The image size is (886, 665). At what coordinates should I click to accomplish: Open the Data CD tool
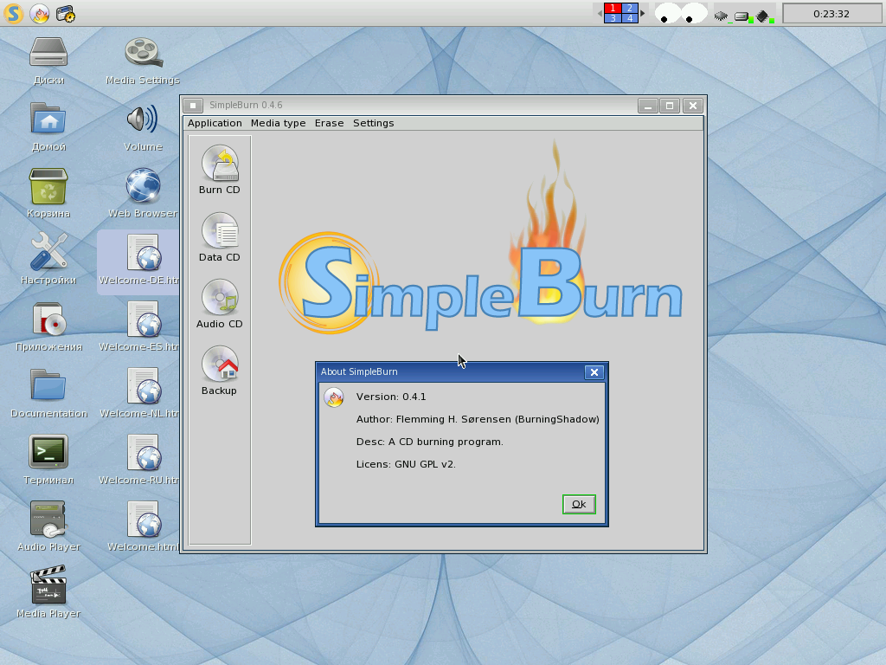coord(220,237)
